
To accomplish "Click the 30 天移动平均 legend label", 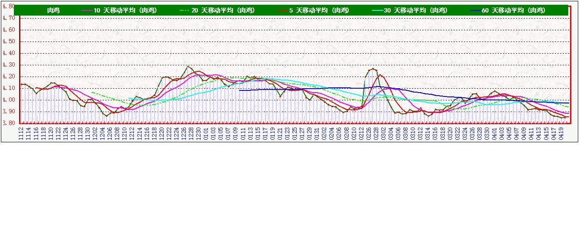I will (415, 10).
